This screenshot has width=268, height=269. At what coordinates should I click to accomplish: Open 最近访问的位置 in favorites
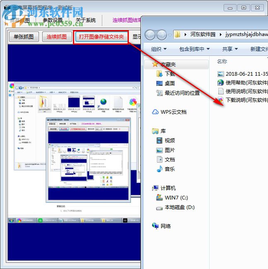[182, 93]
